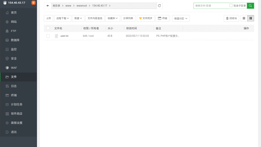Image resolution: width=261 pixels, height=147 pixels.
Task: Open the share list (分享列表)
Action: point(128,18)
